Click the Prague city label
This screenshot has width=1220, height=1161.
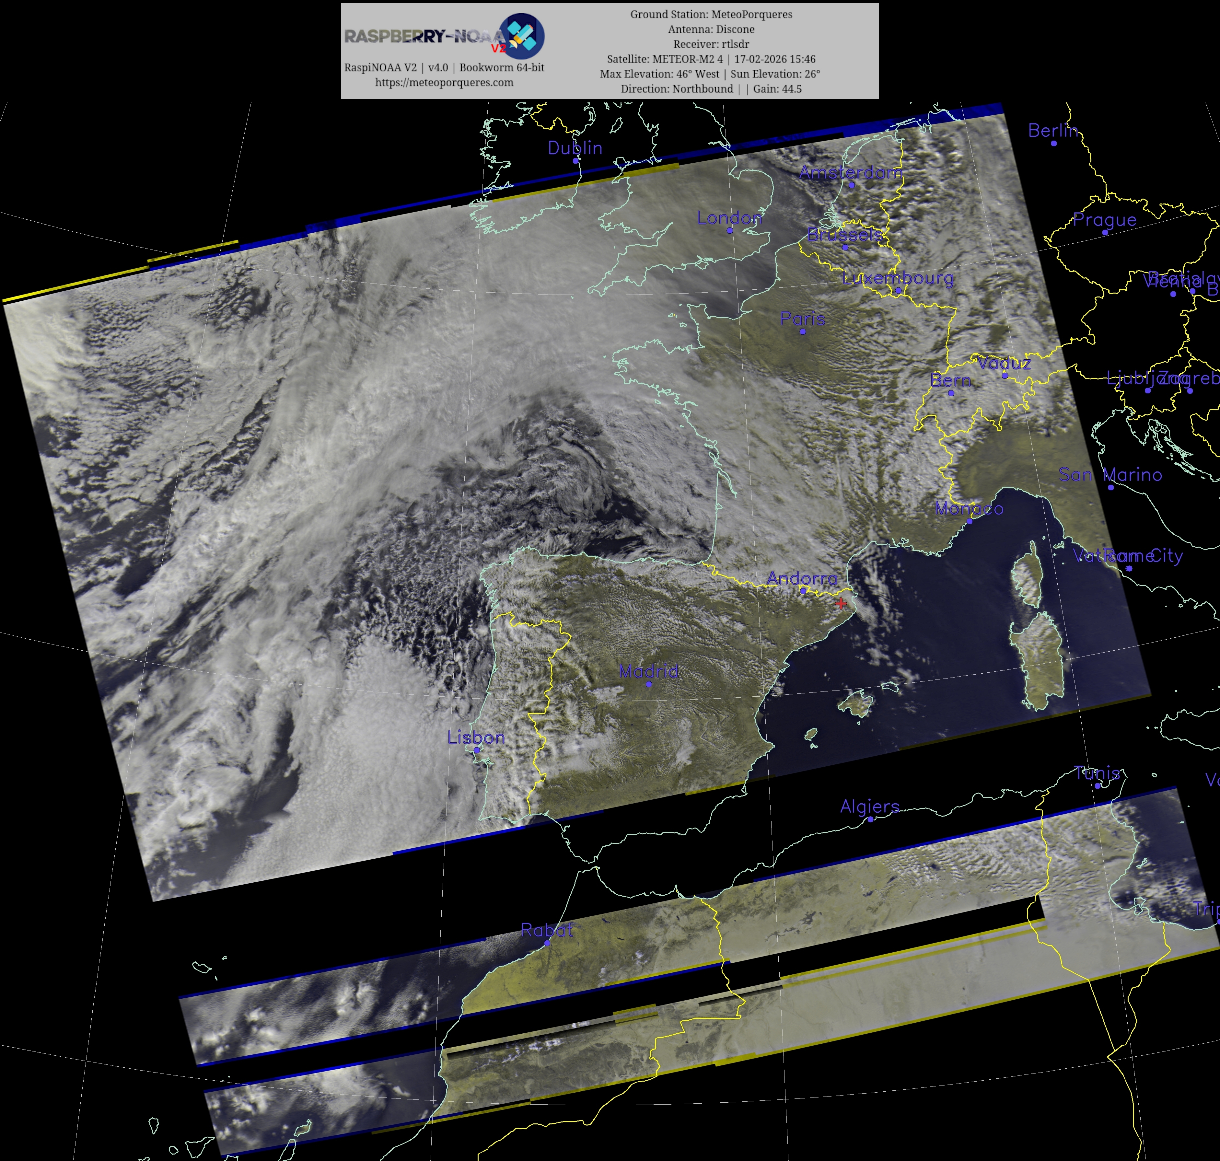click(1104, 220)
